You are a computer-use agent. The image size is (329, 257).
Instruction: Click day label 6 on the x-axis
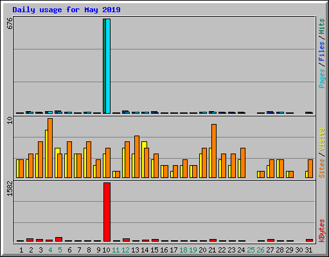[69, 250]
